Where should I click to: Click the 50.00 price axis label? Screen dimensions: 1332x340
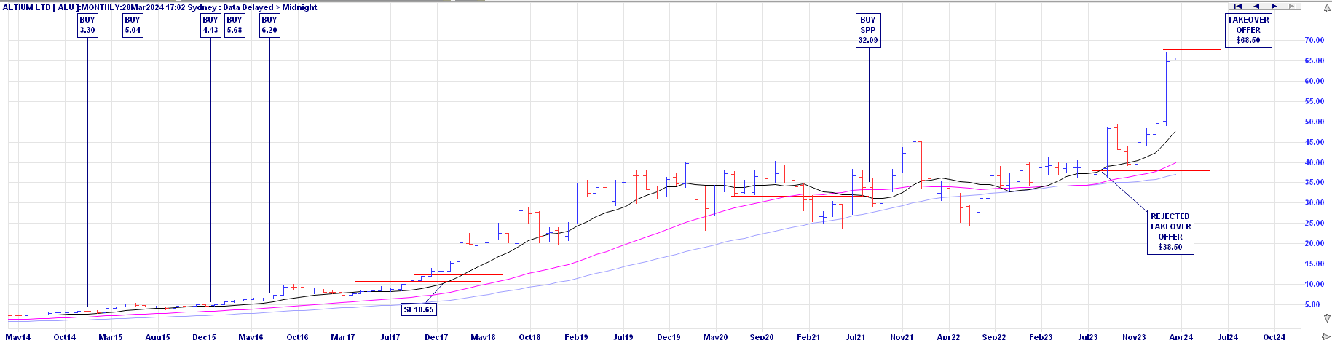[1315, 122]
